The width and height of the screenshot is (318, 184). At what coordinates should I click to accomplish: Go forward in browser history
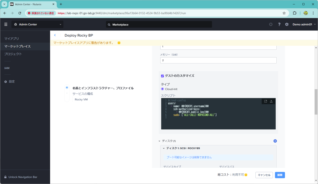[x=12, y=13]
